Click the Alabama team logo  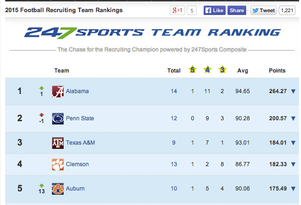(58, 91)
